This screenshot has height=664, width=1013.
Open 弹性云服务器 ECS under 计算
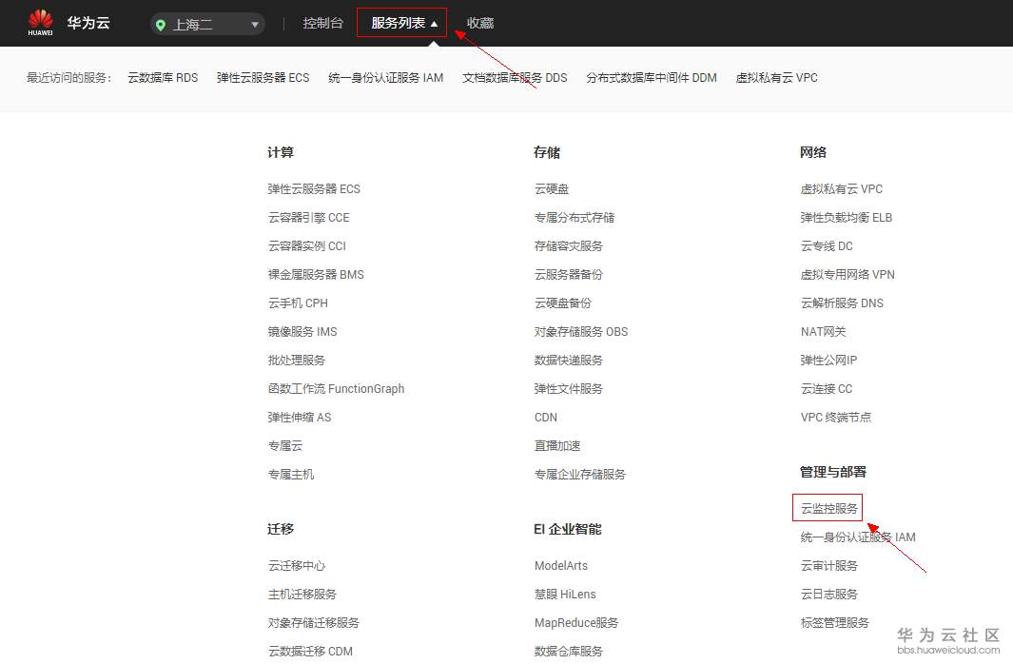pyautogui.click(x=314, y=188)
